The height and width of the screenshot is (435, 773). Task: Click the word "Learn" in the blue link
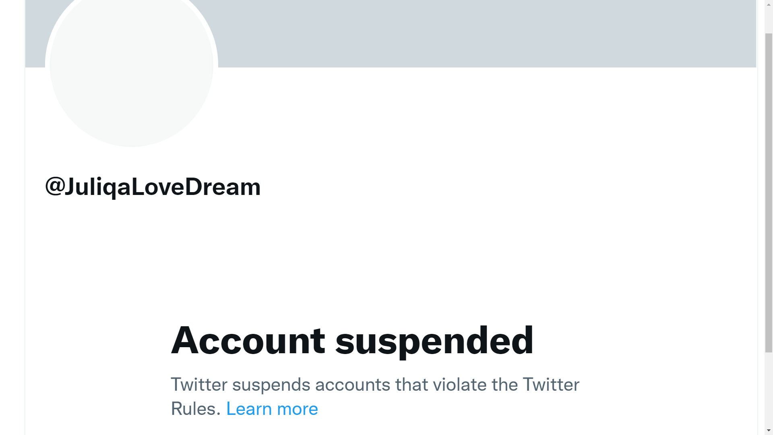249,409
